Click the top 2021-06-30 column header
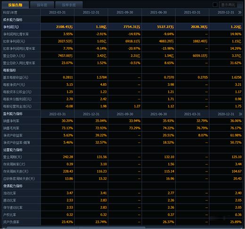 coord(158,12)
